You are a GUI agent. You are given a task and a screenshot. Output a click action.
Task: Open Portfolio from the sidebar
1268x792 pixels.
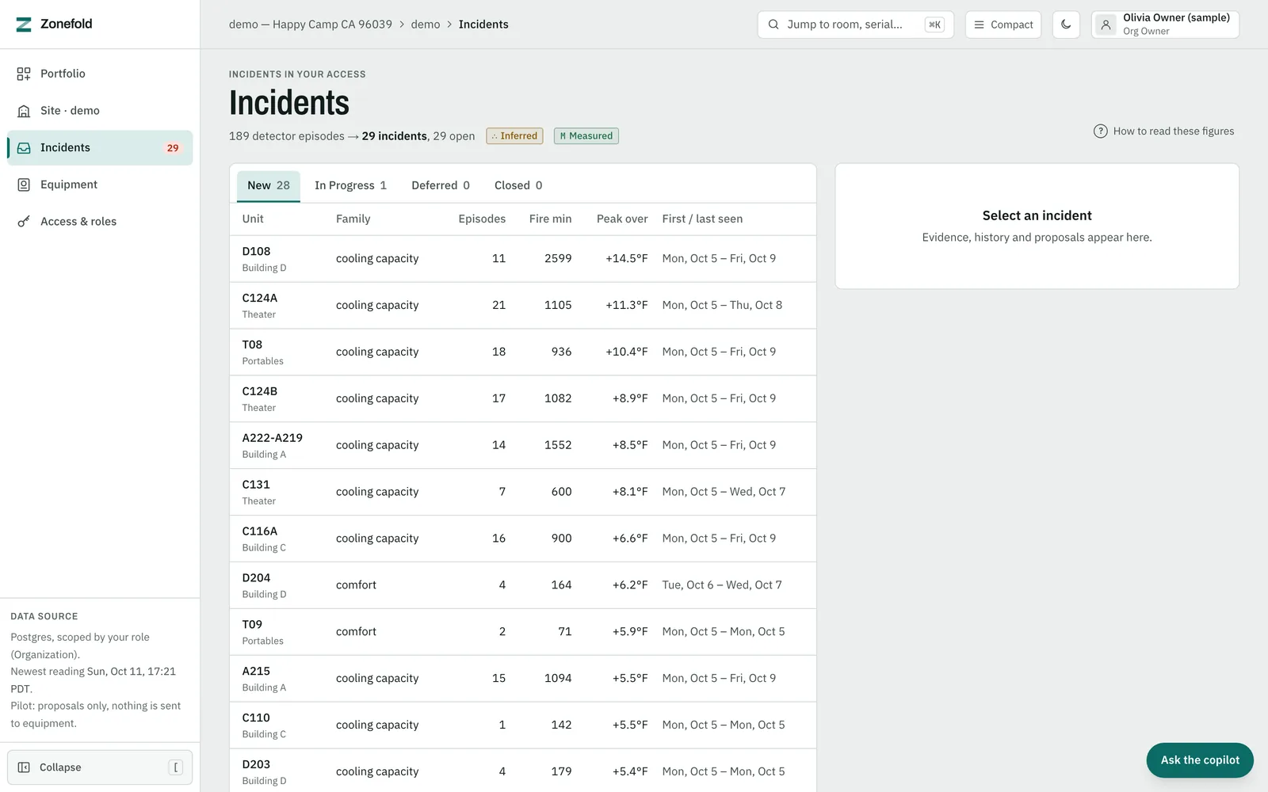coord(100,74)
